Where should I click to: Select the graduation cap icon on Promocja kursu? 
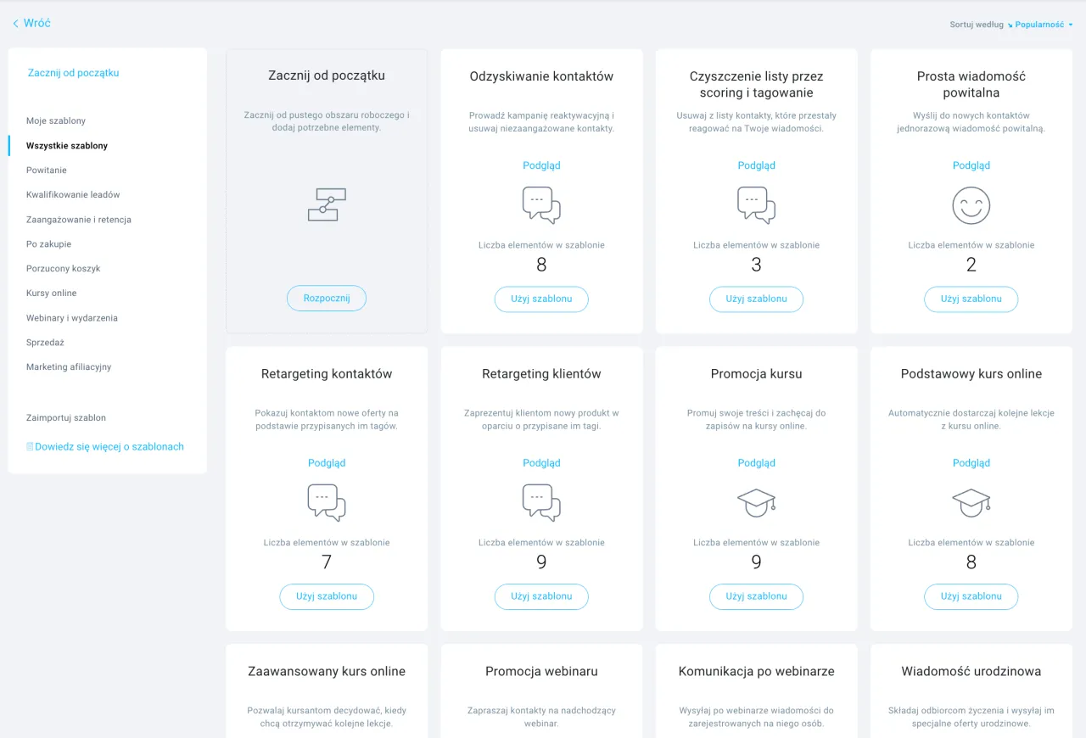click(756, 502)
